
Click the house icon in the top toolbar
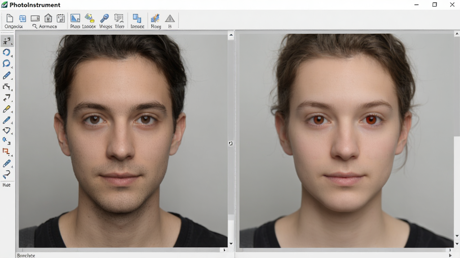pos(48,18)
